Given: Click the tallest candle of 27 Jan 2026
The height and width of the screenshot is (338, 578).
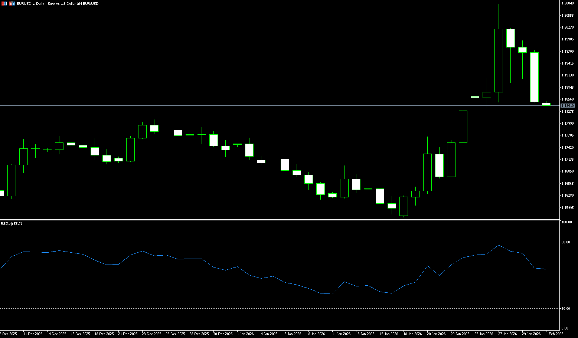Looking at the screenshot, I should (499, 60).
